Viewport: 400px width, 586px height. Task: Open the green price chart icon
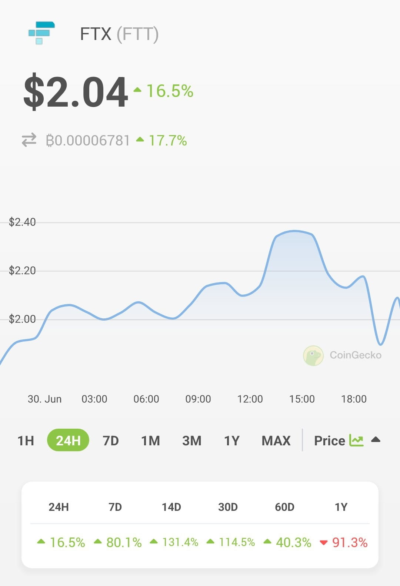click(x=356, y=440)
